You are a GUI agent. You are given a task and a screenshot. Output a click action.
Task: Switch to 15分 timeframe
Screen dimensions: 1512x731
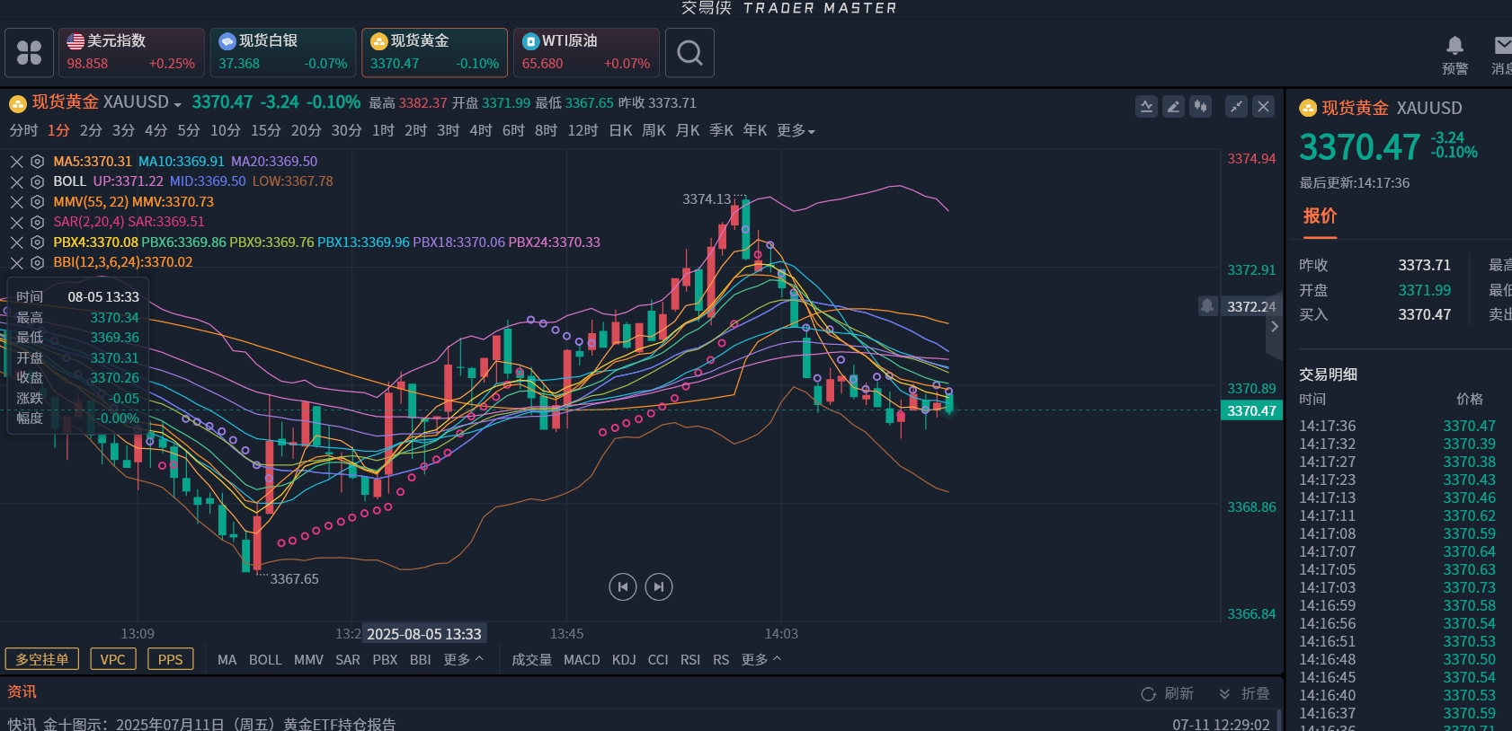click(x=265, y=131)
